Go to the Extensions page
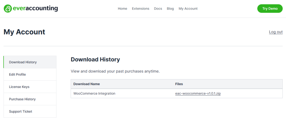 (140, 9)
